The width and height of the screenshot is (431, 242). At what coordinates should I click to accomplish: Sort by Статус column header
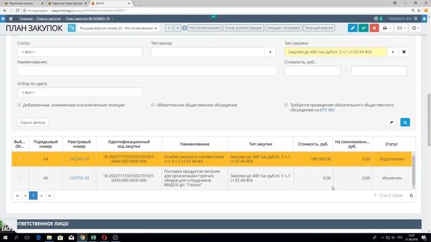(x=391, y=144)
